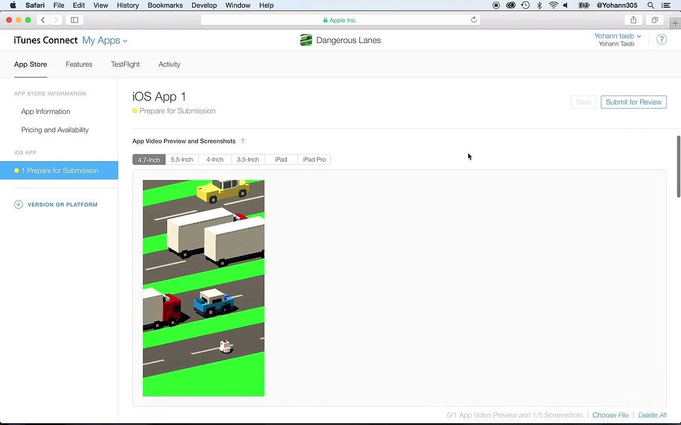Open the App Store tab

point(30,64)
